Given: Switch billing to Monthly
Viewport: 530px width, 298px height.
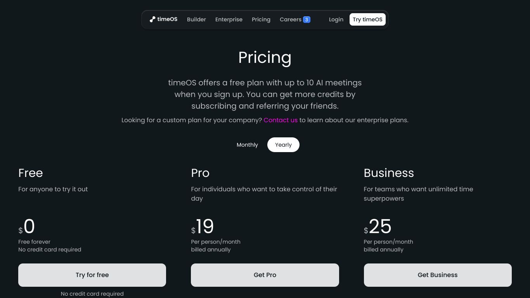Looking at the screenshot, I should point(247,145).
